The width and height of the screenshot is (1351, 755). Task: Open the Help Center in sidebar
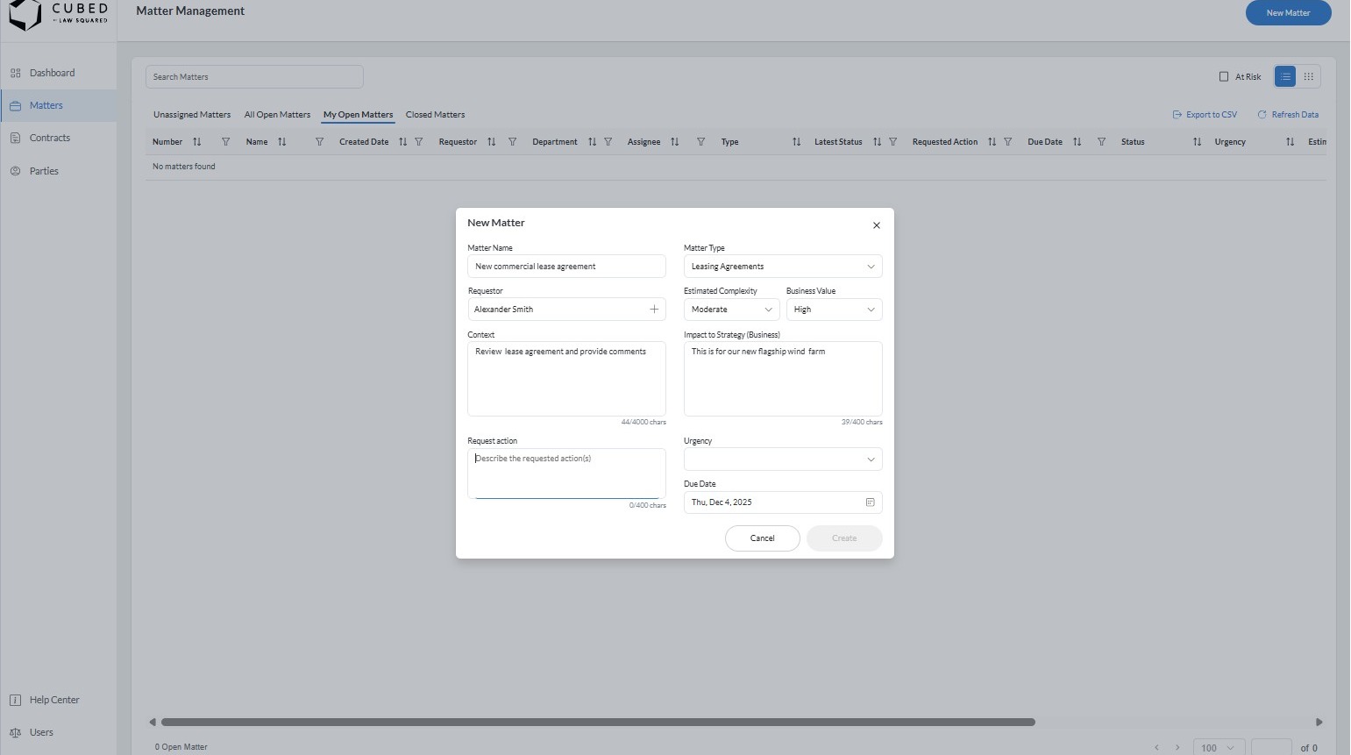[x=53, y=700]
